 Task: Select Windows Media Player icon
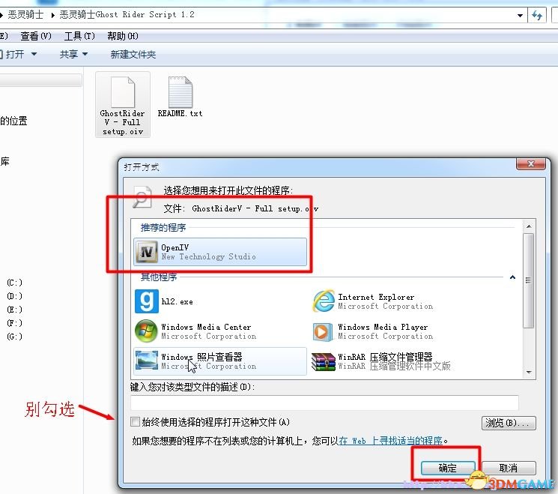(324, 331)
